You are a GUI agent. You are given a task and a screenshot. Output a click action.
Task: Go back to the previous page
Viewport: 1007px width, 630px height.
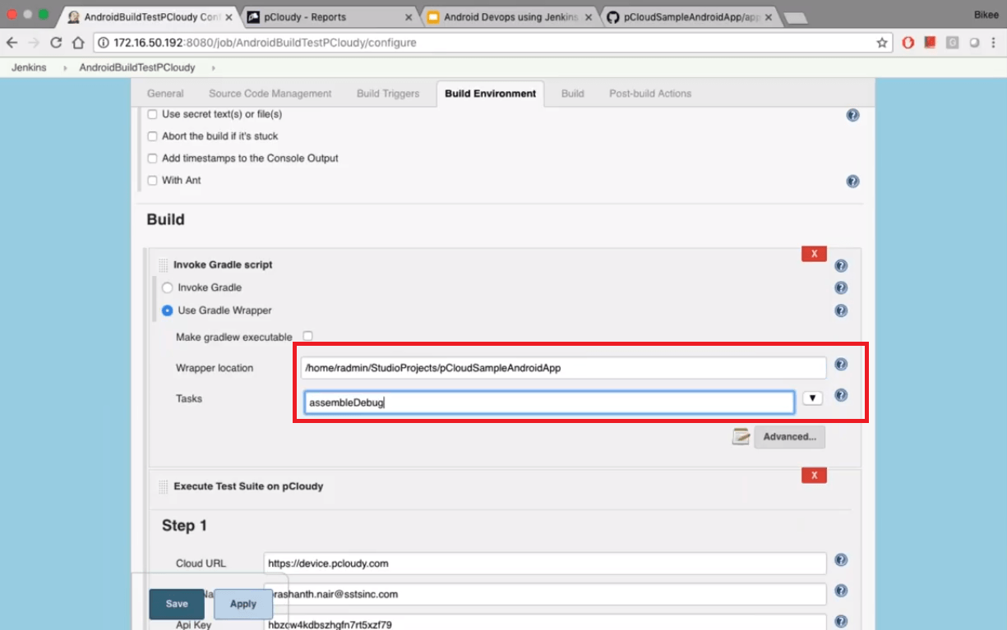pos(12,43)
